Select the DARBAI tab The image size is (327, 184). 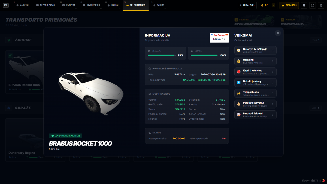(113, 5)
